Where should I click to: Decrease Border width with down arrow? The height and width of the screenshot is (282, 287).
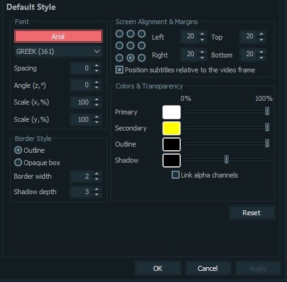click(x=96, y=179)
